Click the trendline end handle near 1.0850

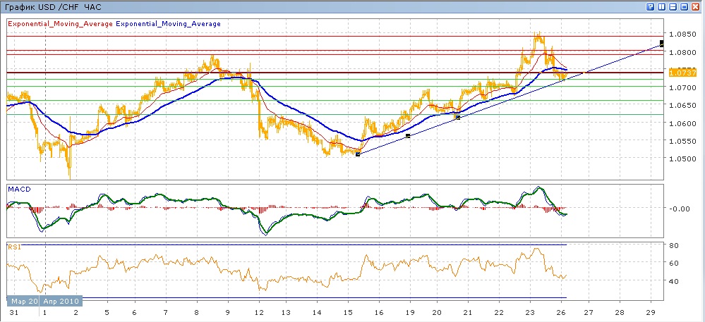662,44
